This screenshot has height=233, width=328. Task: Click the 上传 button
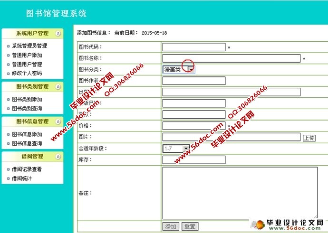point(309,138)
